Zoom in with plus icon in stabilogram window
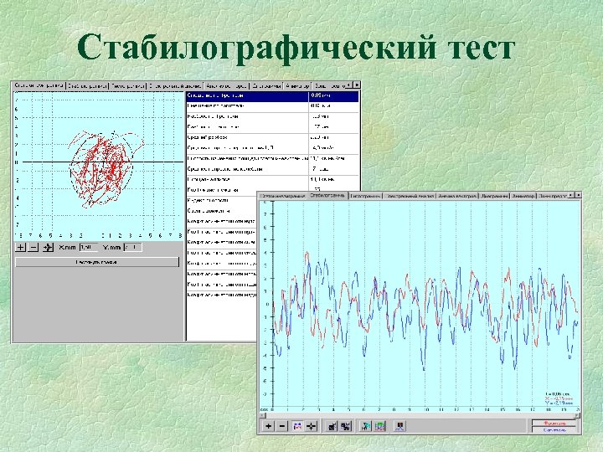 point(269,426)
